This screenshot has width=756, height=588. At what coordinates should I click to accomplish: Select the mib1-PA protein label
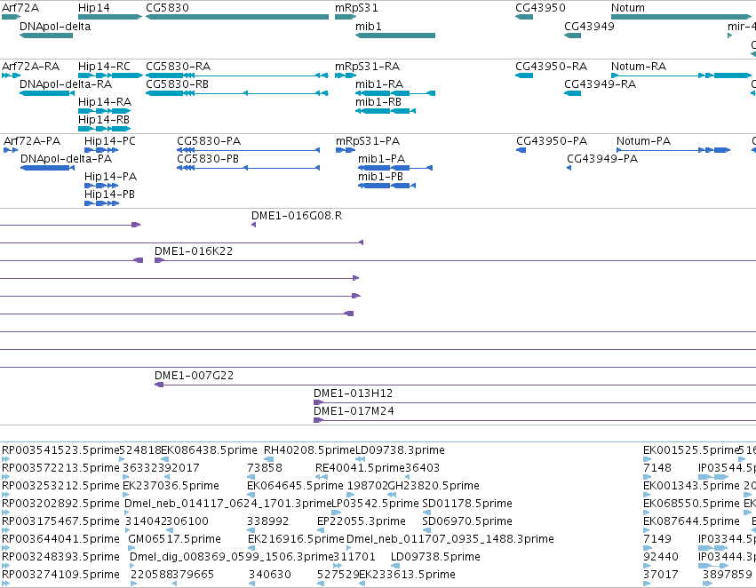click(x=381, y=159)
